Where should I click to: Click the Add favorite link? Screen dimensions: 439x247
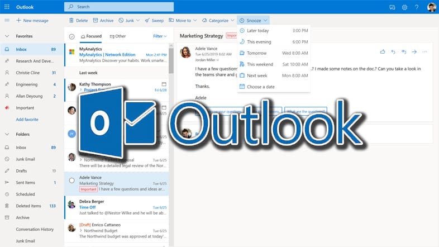[x=27, y=119]
